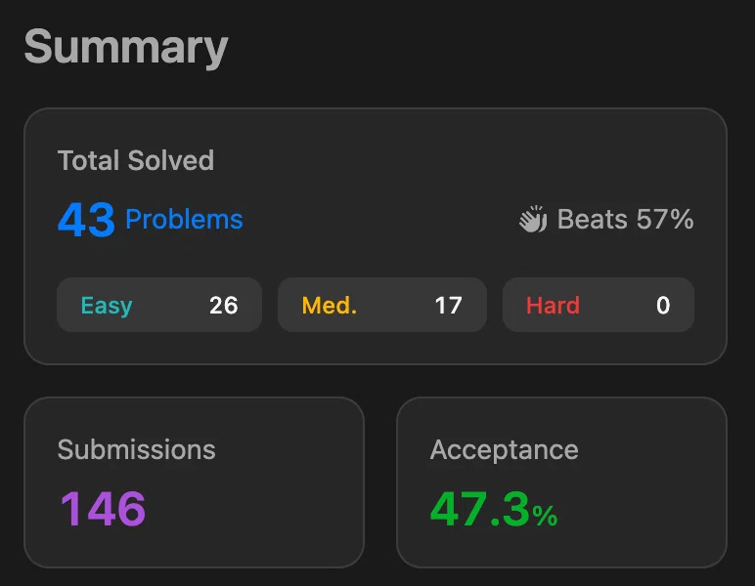Click the yellow Med. label text
755x586 pixels.
329,306
